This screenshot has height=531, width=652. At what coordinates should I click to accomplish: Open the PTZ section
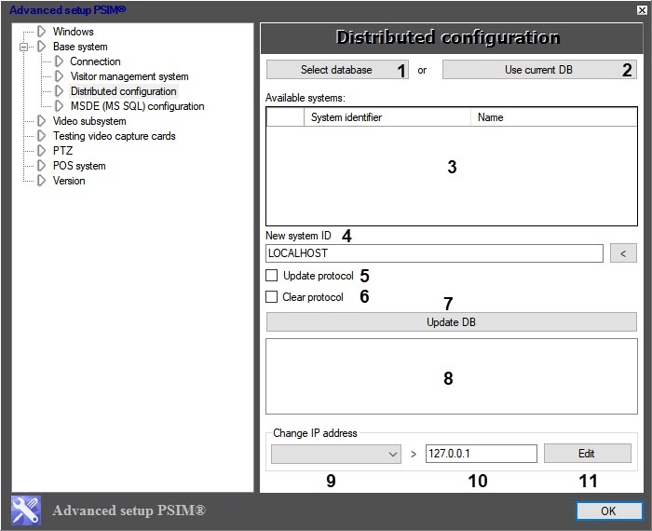[x=62, y=151]
